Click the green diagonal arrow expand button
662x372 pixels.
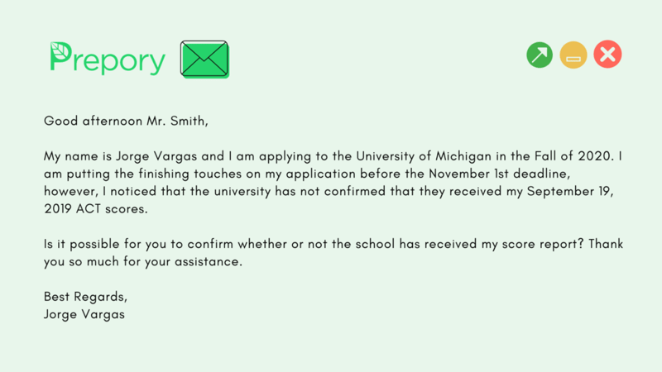coord(540,55)
